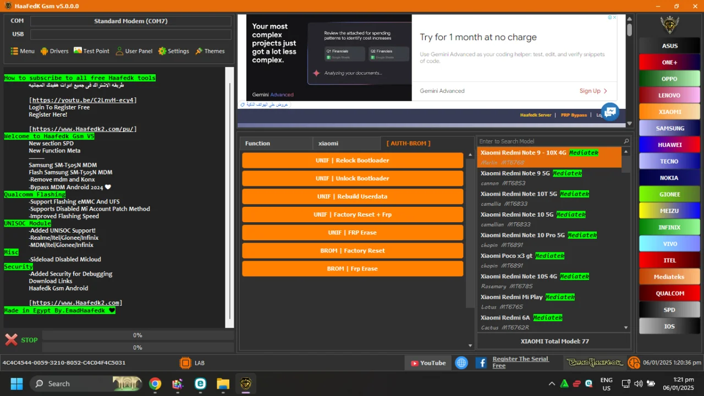Select the Mediateks brand button

coord(669,277)
